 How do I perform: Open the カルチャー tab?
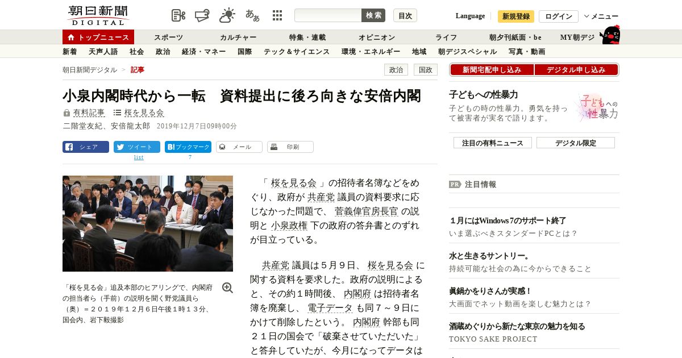click(x=238, y=37)
